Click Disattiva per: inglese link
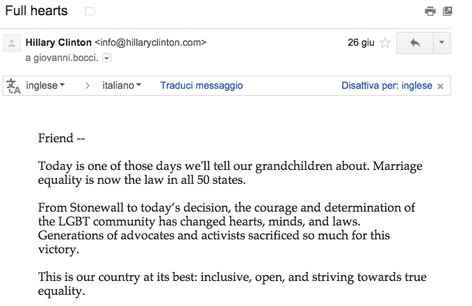This screenshot has width=472, height=306. (x=386, y=86)
